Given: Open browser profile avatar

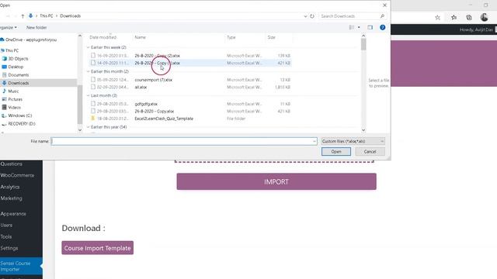Looking at the screenshot, I should tap(484, 17).
